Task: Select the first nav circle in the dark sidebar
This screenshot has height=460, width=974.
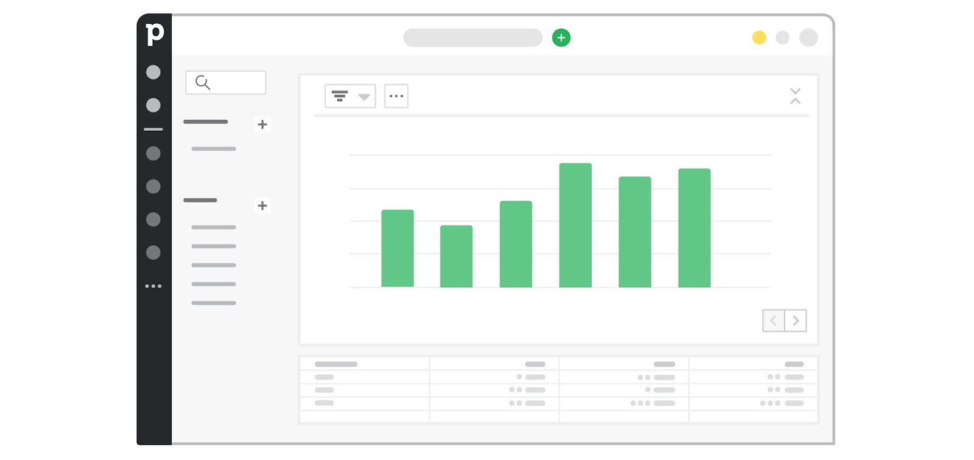Action: [153, 72]
